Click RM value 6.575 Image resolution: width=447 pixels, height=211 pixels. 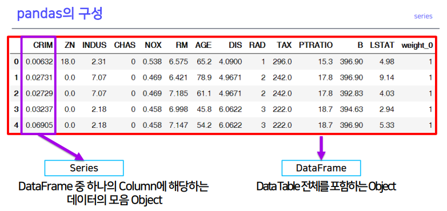(x=178, y=62)
